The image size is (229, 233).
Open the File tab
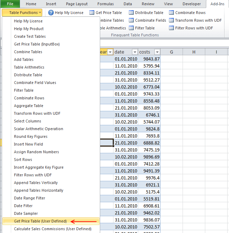10,4
